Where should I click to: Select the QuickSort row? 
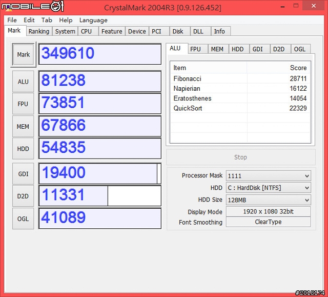click(240, 108)
